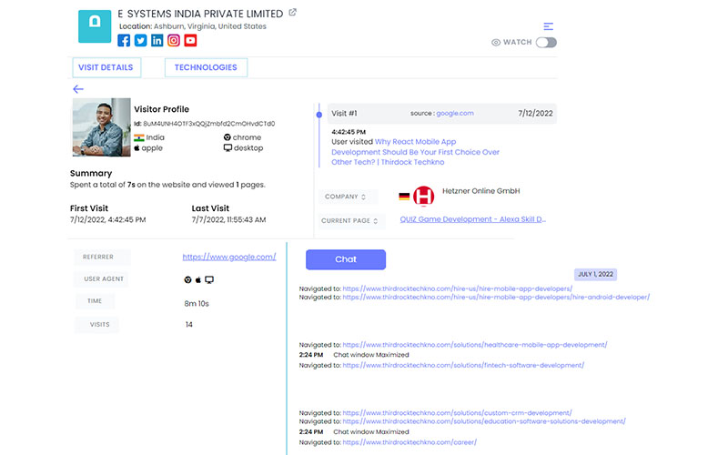Screen dimensions: 728x455
Task: Toggle the Watch switch on
Action: 546,42
